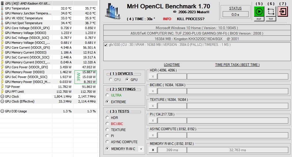This screenshot has width=292, height=157.
Task: Click the MEMORY R-W-C loadtime field 399 ms
Action: 172,150
